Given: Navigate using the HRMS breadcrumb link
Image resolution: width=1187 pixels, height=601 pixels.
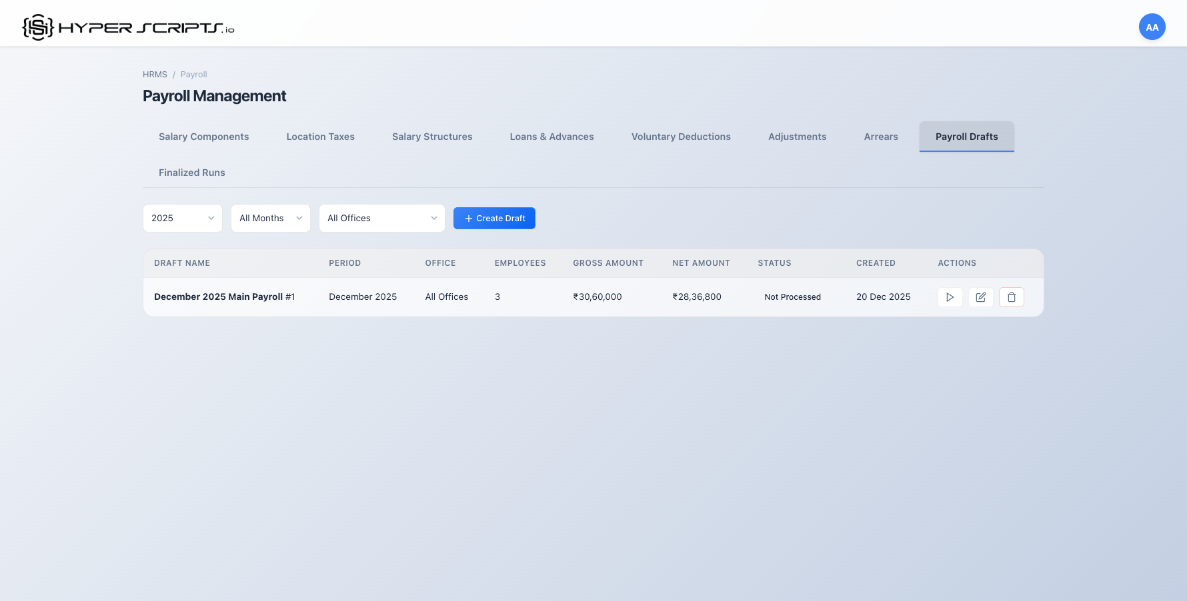Looking at the screenshot, I should point(155,74).
